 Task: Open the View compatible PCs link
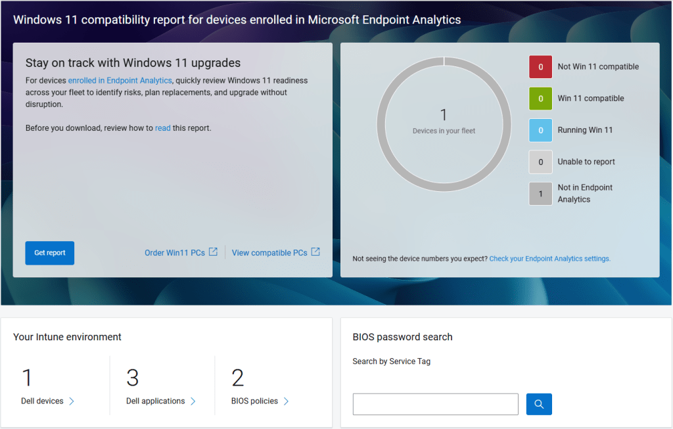tap(269, 253)
